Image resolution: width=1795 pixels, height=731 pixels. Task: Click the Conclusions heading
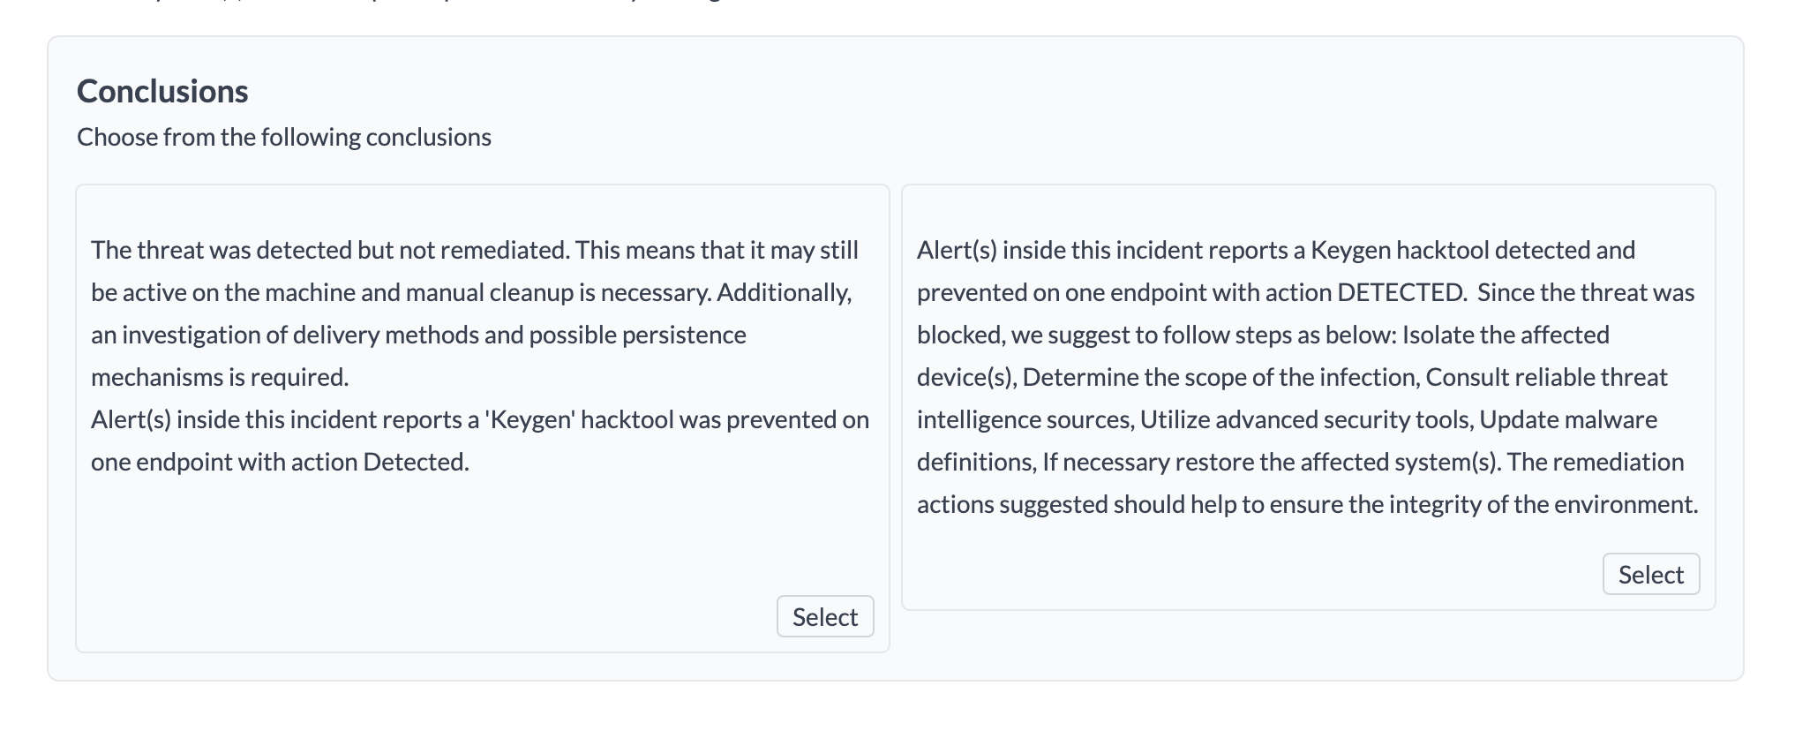coord(162,91)
